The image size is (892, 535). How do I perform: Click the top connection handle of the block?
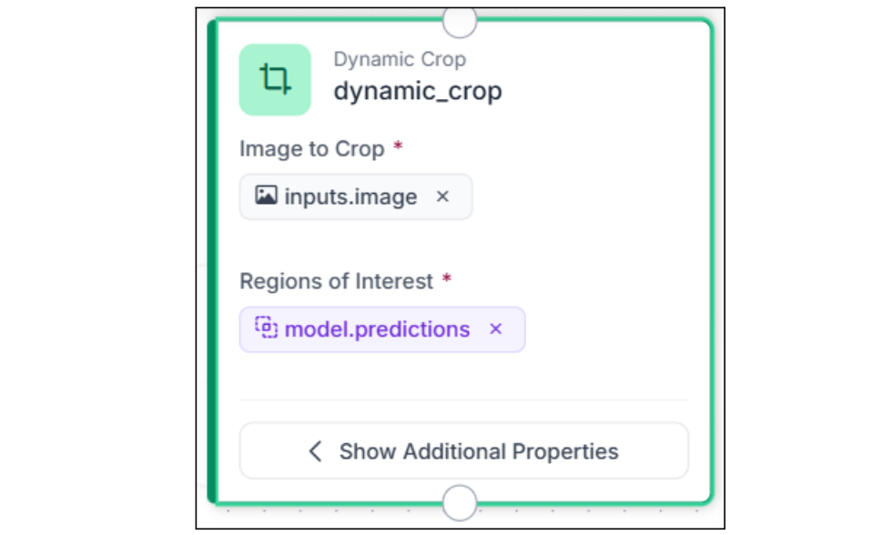460,21
